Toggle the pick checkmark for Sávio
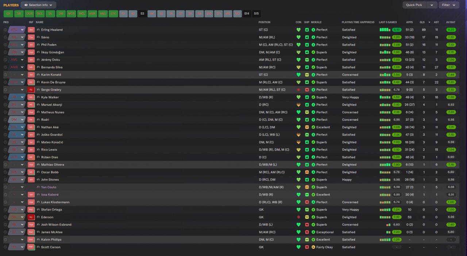The width and height of the screenshot is (467, 256). [5, 37]
